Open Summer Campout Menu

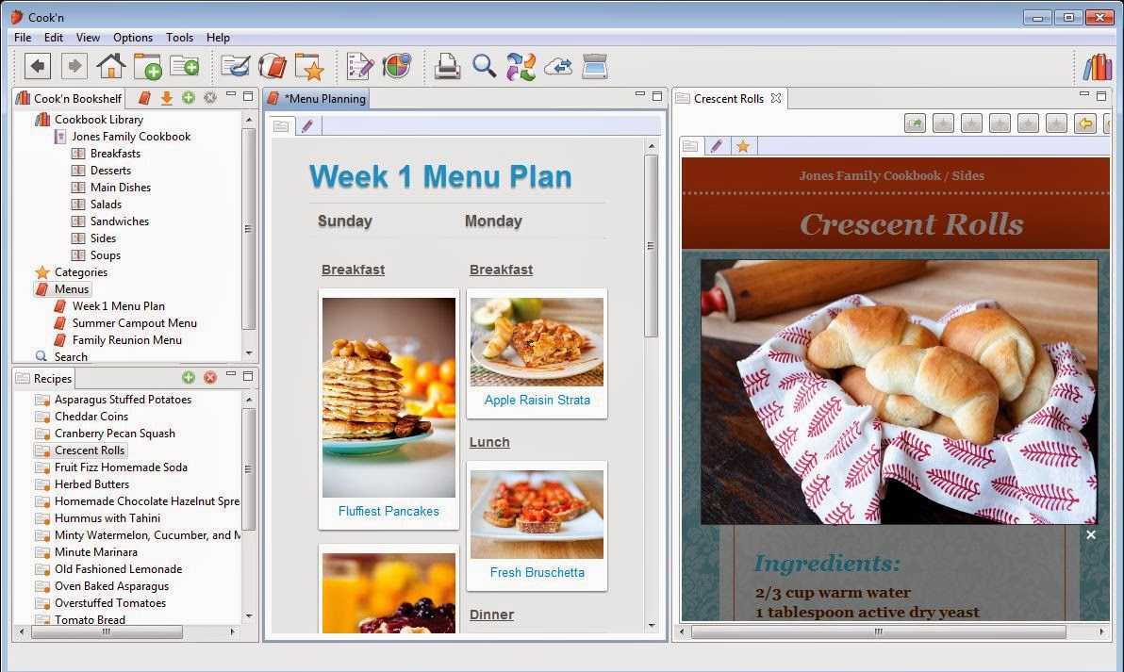click(134, 323)
